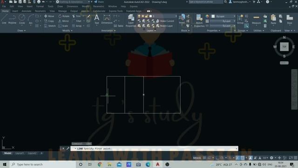Select the Text annotation tool
Image resolution: width=298 pixels, height=168 pixels.
97,19
